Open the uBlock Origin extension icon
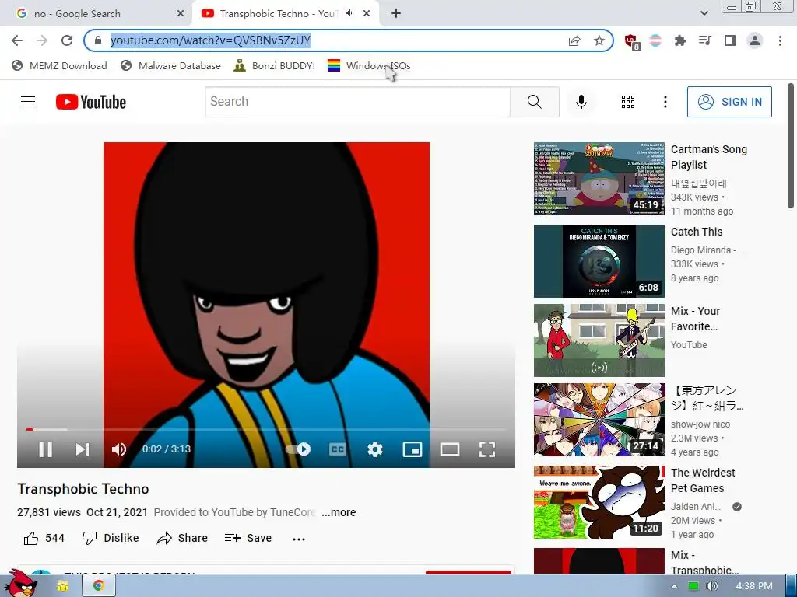 click(632, 42)
